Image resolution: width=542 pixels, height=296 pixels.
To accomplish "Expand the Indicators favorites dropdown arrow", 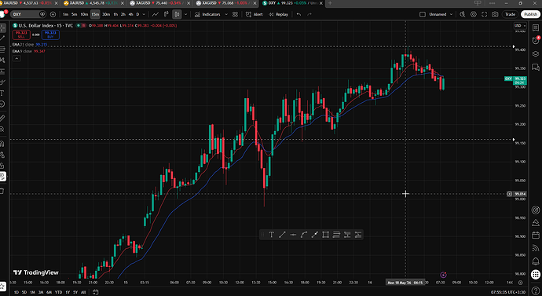I will (x=226, y=14).
